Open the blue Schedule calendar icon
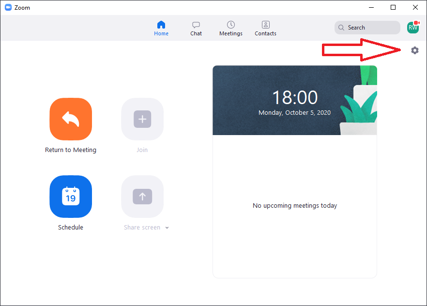427x306 pixels. (x=71, y=197)
